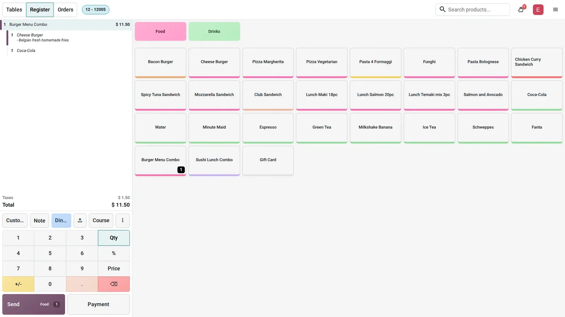This screenshot has width=565, height=317.
Task: Click the upload order icon button
Action: tap(80, 220)
